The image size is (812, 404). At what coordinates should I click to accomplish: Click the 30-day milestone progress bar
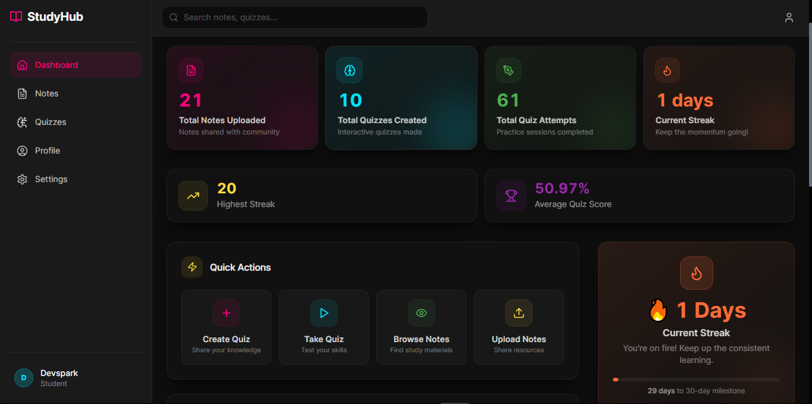point(696,379)
